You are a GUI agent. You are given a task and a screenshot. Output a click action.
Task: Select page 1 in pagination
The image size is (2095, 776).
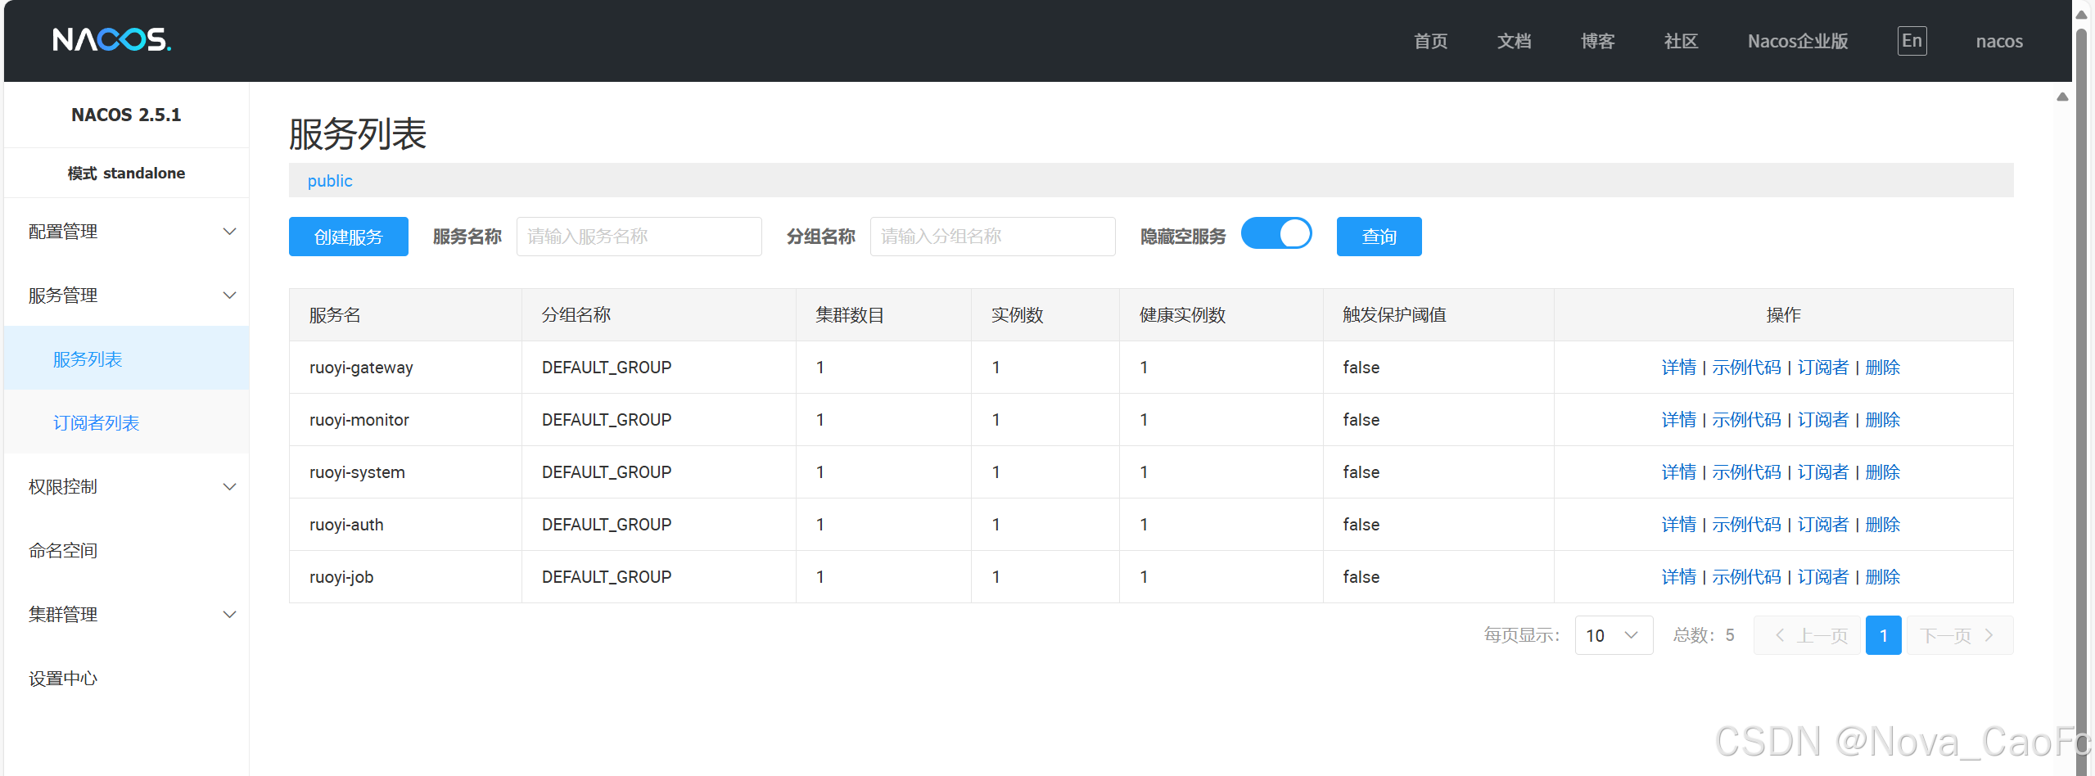pyautogui.click(x=1883, y=635)
